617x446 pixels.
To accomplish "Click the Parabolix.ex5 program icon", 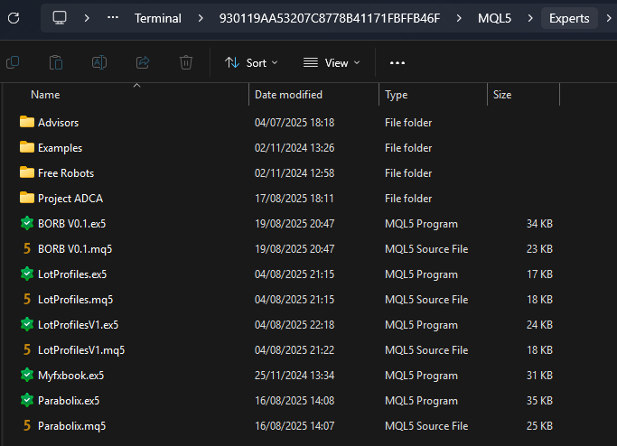I will [27, 400].
